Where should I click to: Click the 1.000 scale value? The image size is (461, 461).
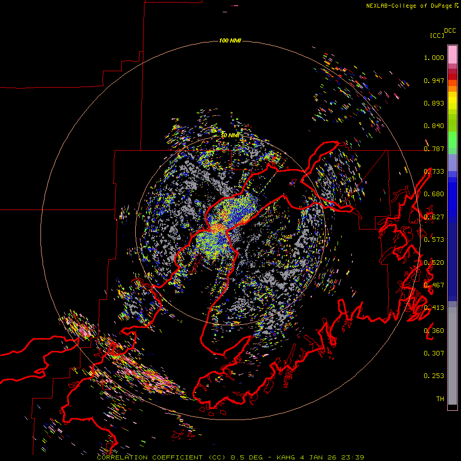point(434,57)
